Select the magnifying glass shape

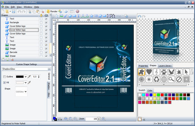tap(171, 79)
